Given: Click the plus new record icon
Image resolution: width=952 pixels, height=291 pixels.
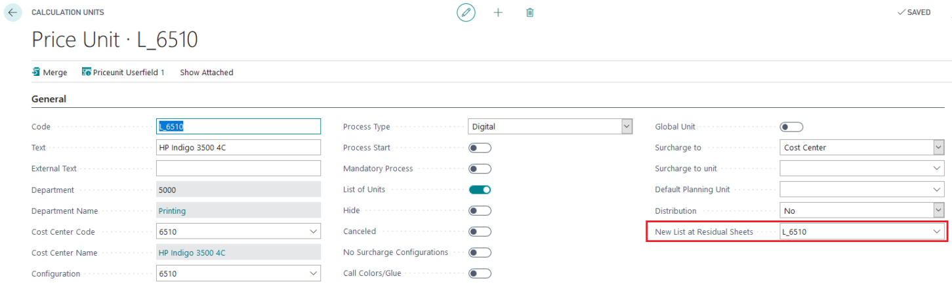Looking at the screenshot, I should [498, 12].
